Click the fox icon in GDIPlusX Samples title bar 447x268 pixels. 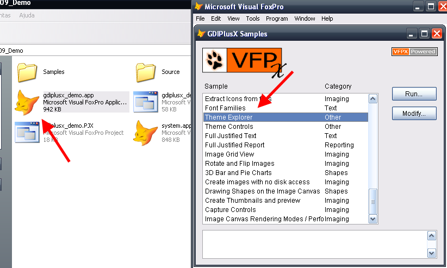[x=201, y=34]
